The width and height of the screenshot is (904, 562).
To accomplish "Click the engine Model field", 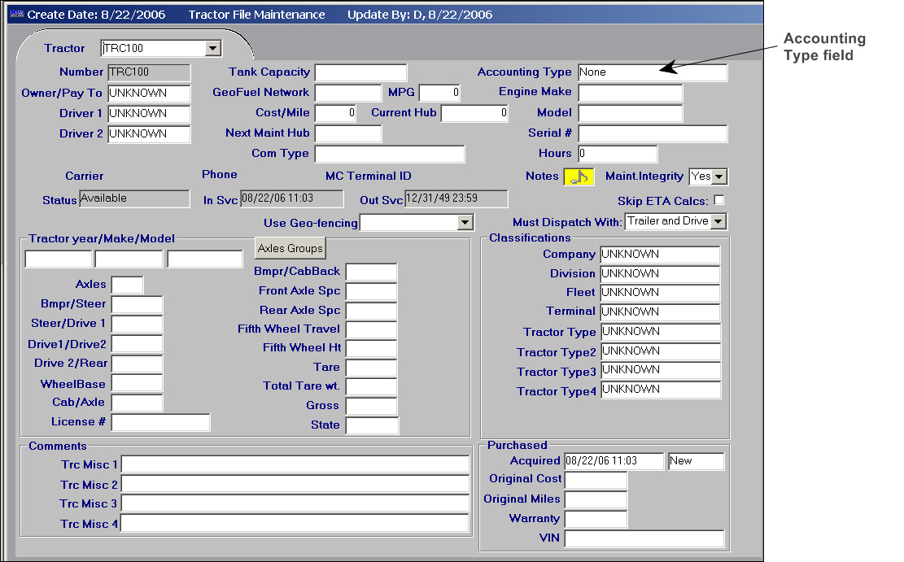I will coord(631,113).
